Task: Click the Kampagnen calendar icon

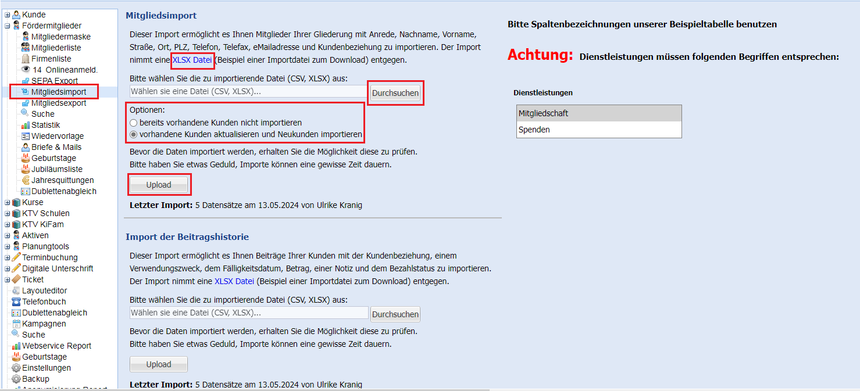Action: 16,324
